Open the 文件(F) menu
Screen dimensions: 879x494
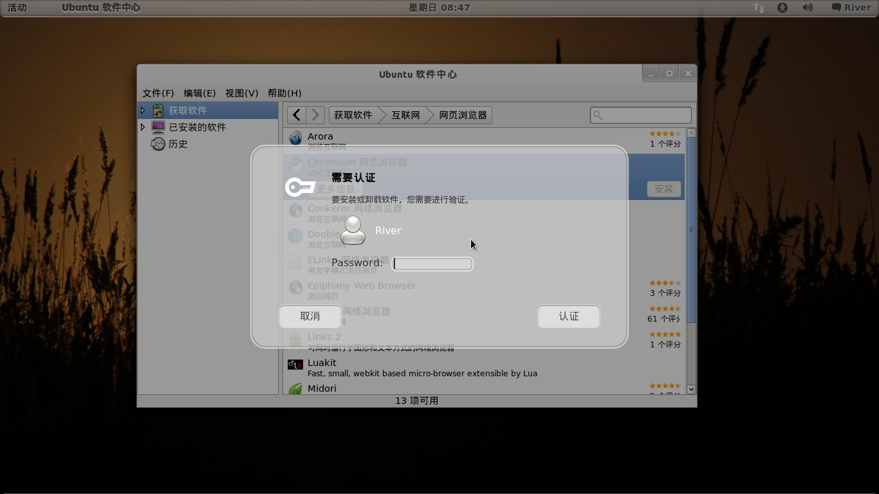(x=158, y=93)
